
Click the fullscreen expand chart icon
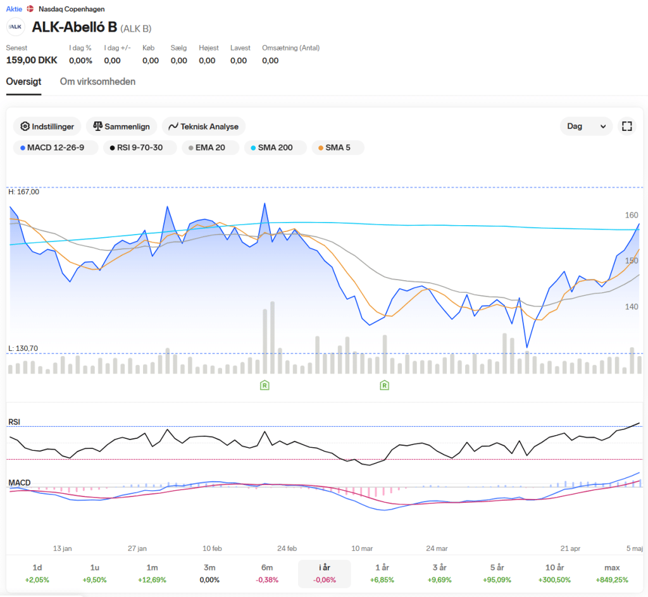(x=626, y=126)
